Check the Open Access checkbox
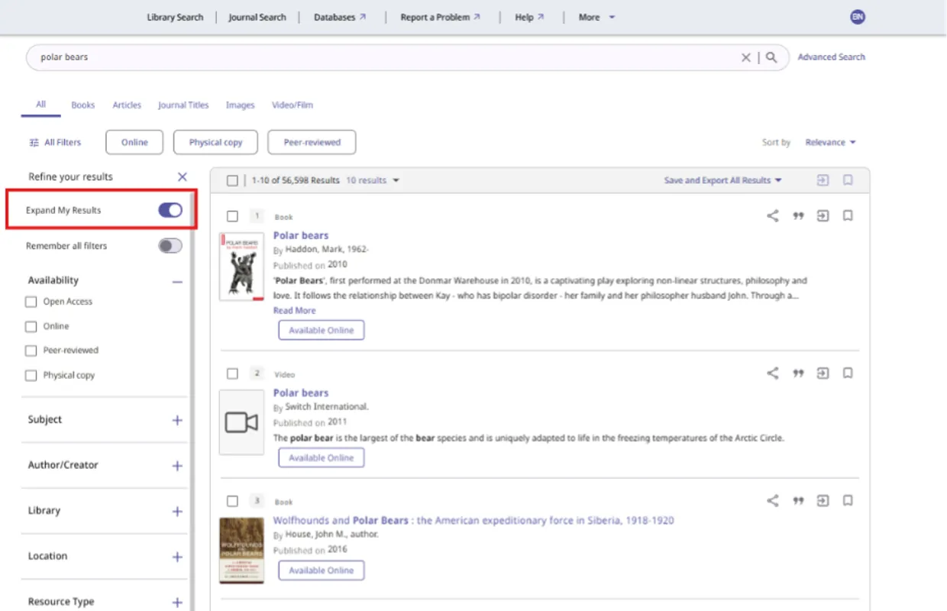This screenshot has height=611, width=947. pos(31,302)
